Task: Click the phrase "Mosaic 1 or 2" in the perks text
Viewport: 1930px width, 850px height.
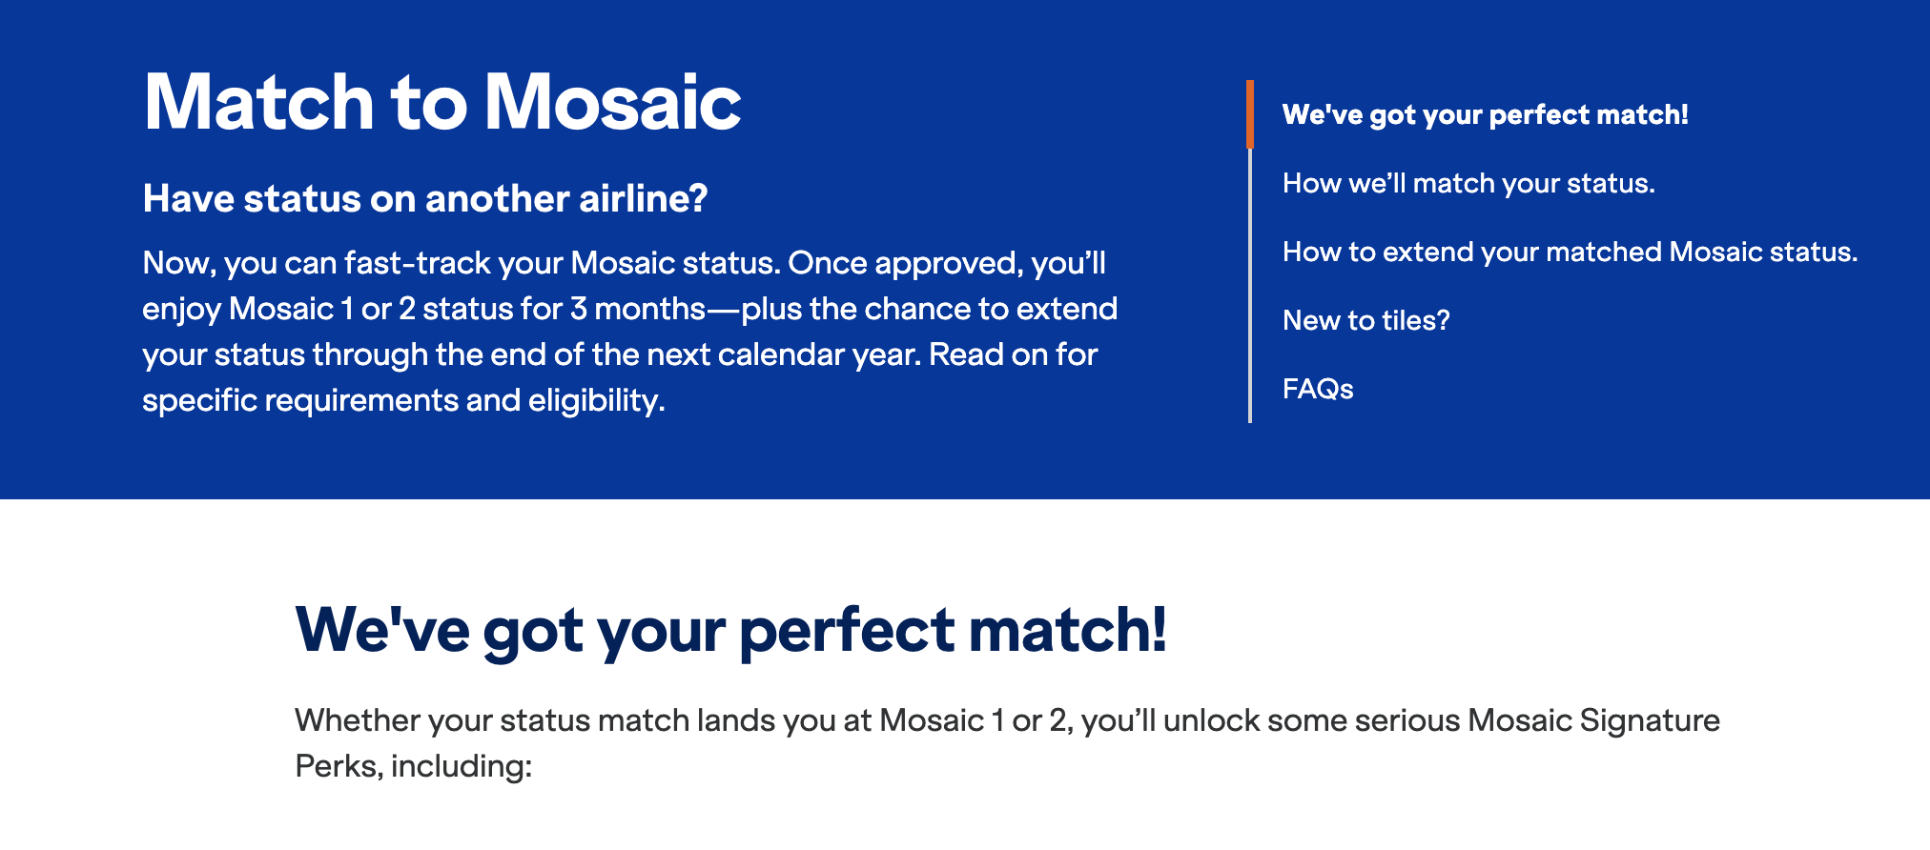Action: (x=973, y=720)
